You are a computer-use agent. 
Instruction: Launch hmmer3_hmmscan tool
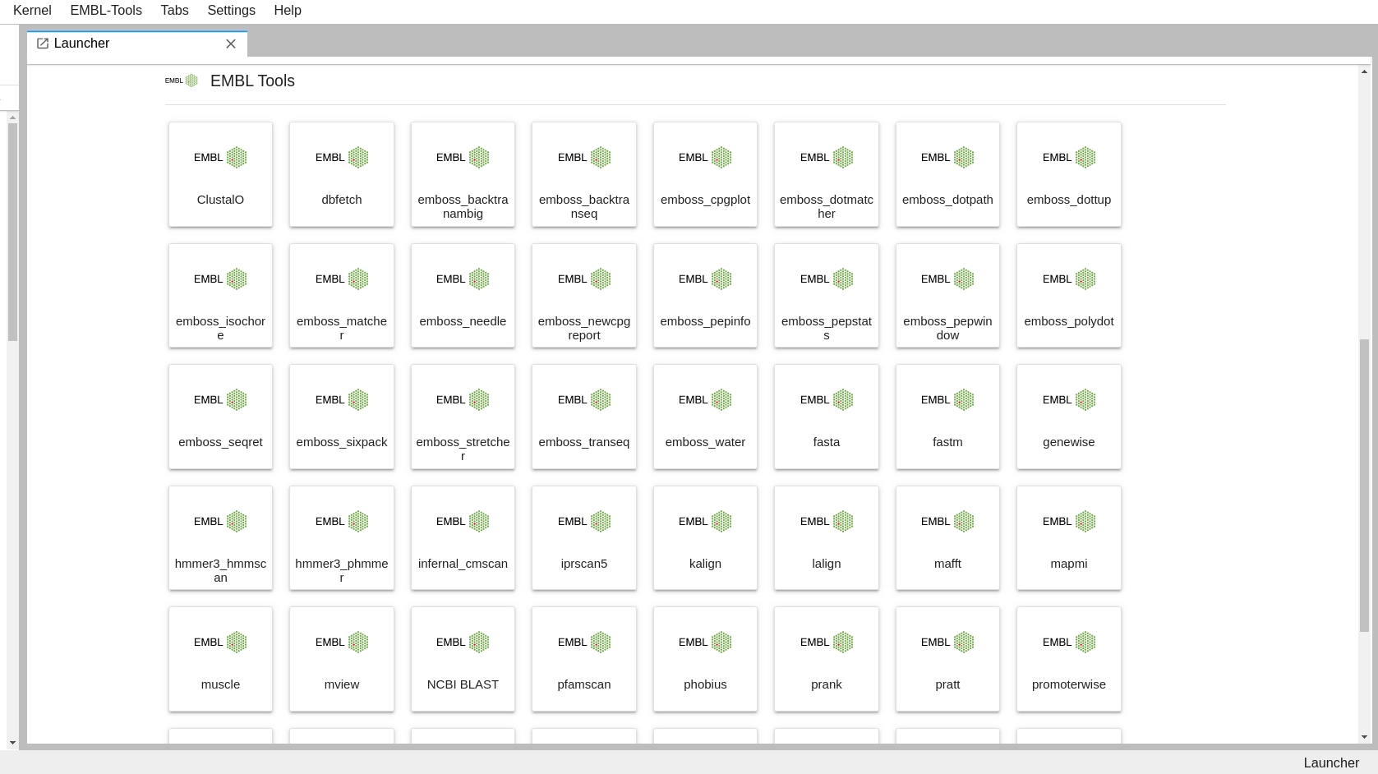click(220, 538)
